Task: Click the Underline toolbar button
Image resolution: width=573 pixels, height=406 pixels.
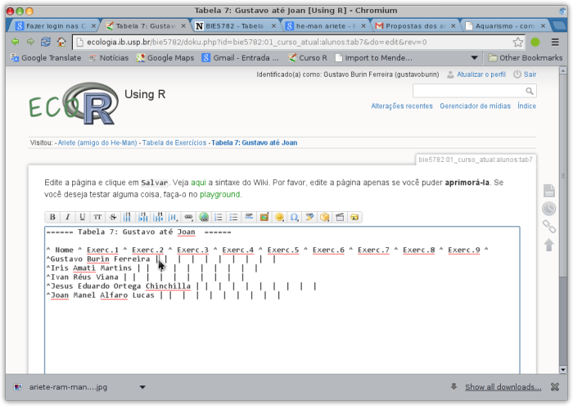Action: point(83,217)
